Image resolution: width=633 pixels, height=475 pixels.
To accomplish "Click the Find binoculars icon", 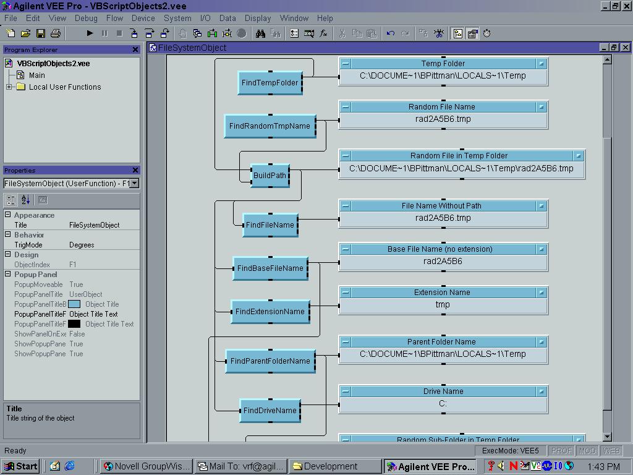I will (261, 33).
